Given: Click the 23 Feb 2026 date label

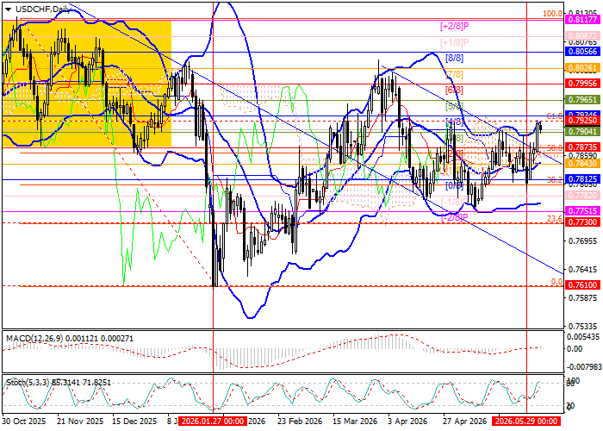Looking at the screenshot, I should [x=300, y=421].
